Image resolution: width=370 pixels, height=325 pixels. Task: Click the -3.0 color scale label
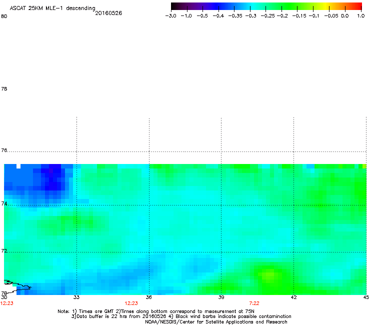[x=170, y=16]
